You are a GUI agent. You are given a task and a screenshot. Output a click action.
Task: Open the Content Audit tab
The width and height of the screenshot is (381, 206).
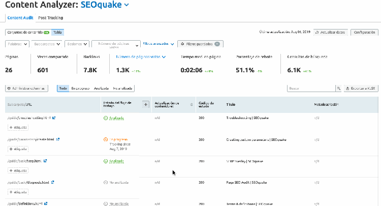(20, 18)
